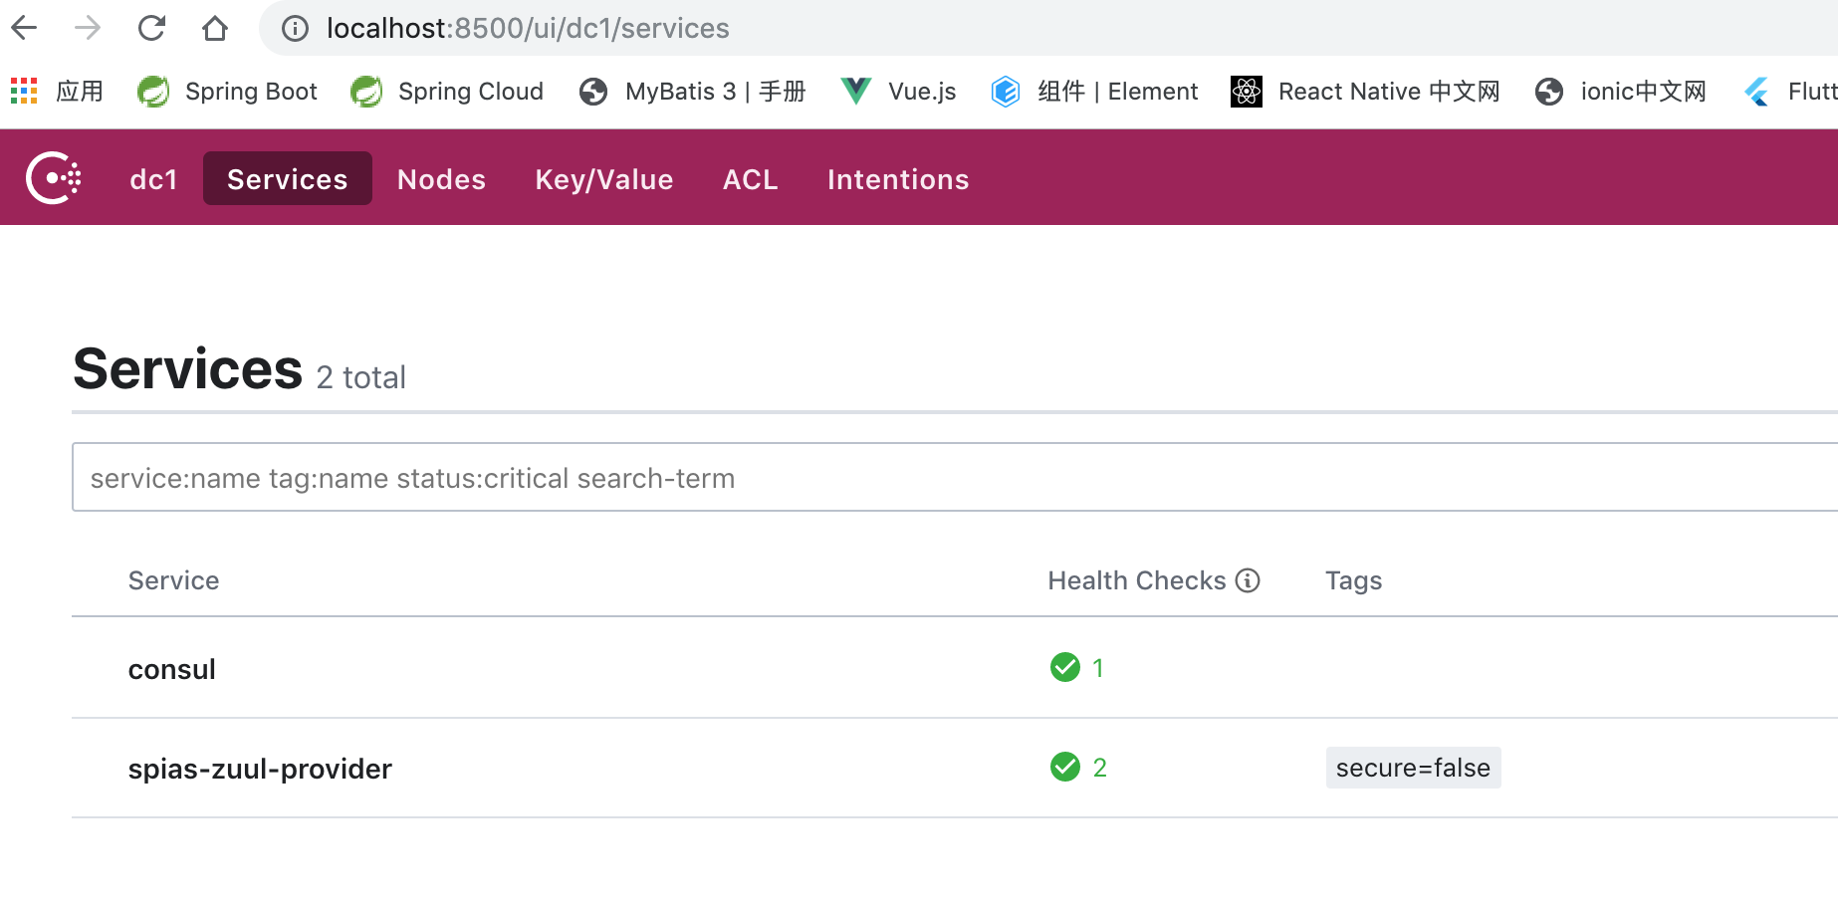Click the Vue.js logo icon
Image resolution: width=1838 pixels, height=902 pixels.
pos(856,91)
